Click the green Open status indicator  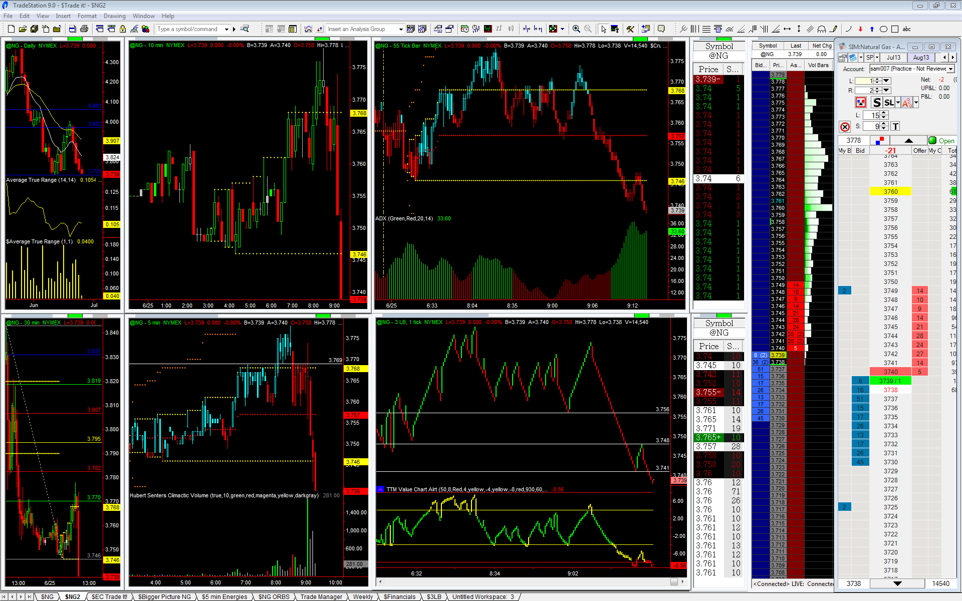point(941,141)
